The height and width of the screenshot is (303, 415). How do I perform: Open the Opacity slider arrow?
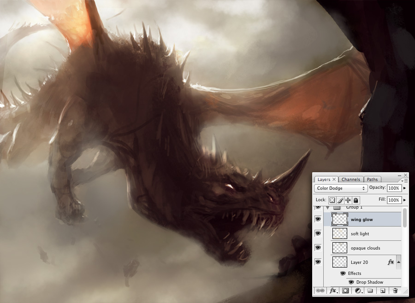coord(404,188)
